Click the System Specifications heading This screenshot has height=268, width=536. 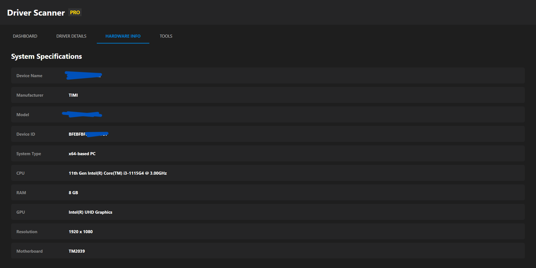click(46, 57)
